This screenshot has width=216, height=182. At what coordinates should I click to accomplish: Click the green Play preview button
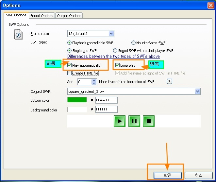click(120, 121)
